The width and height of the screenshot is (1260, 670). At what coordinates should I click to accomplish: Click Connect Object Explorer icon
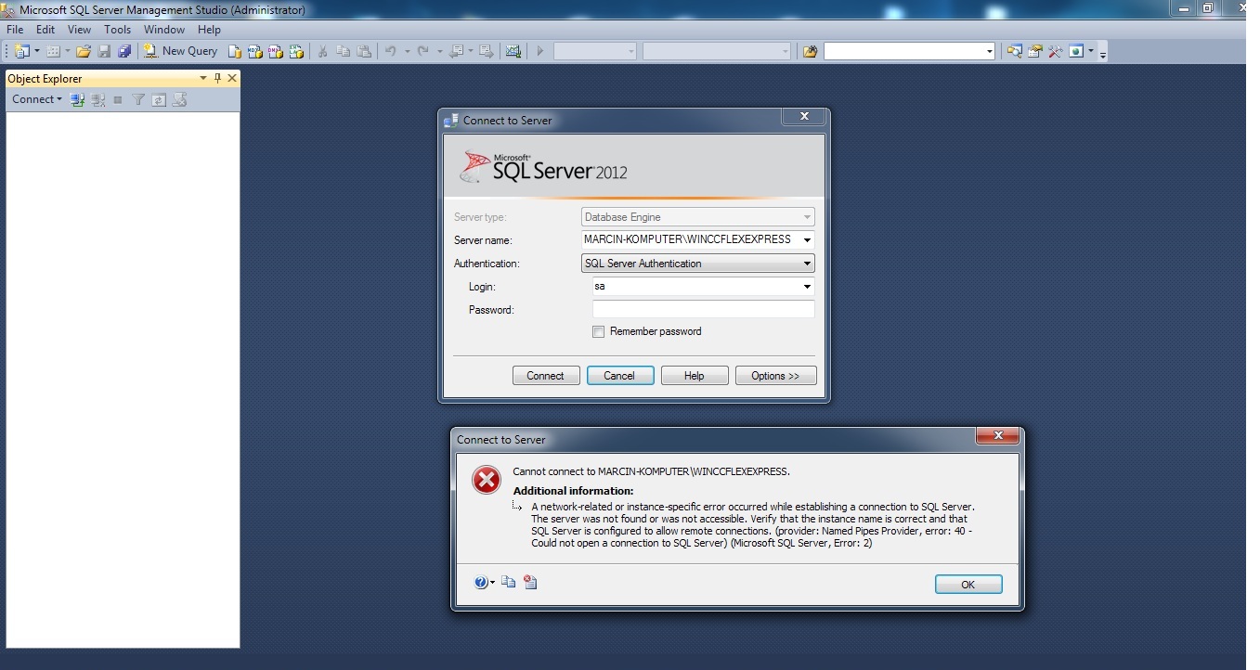78,99
